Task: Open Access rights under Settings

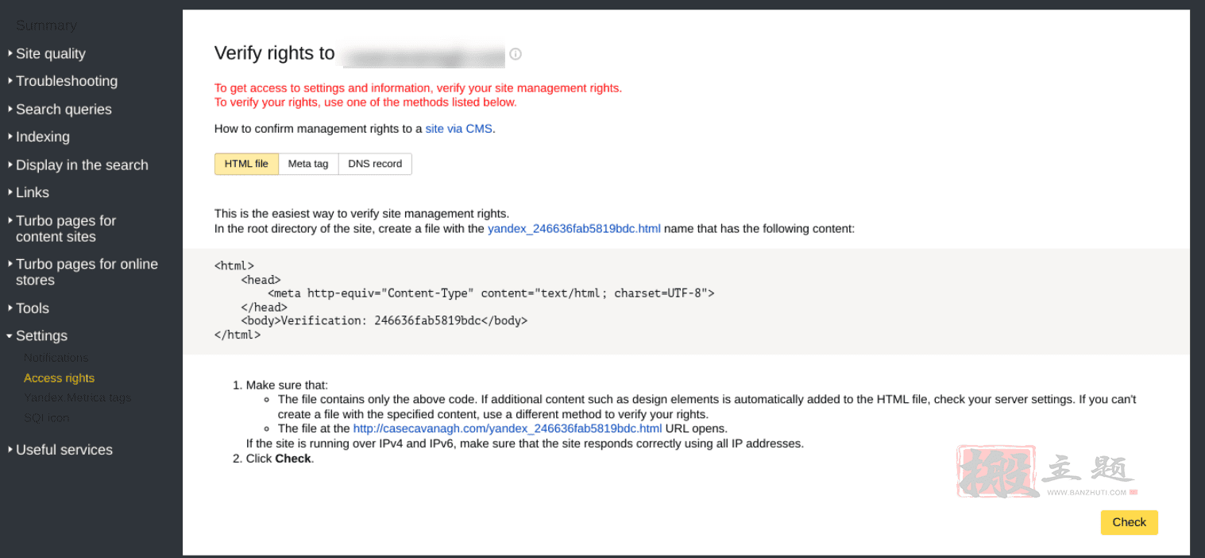Action: (x=59, y=378)
